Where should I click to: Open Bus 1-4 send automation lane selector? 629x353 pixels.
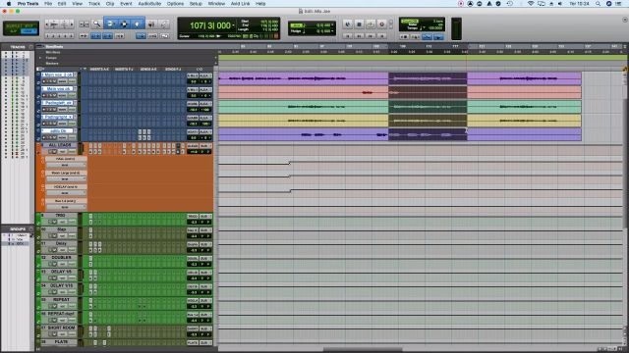[x=65, y=207]
